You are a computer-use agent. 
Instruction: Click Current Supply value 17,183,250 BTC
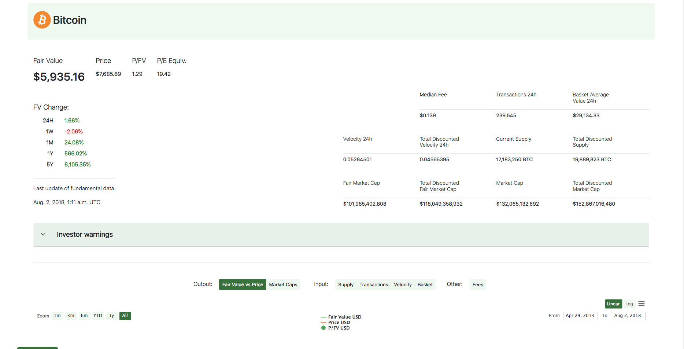(x=515, y=159)
